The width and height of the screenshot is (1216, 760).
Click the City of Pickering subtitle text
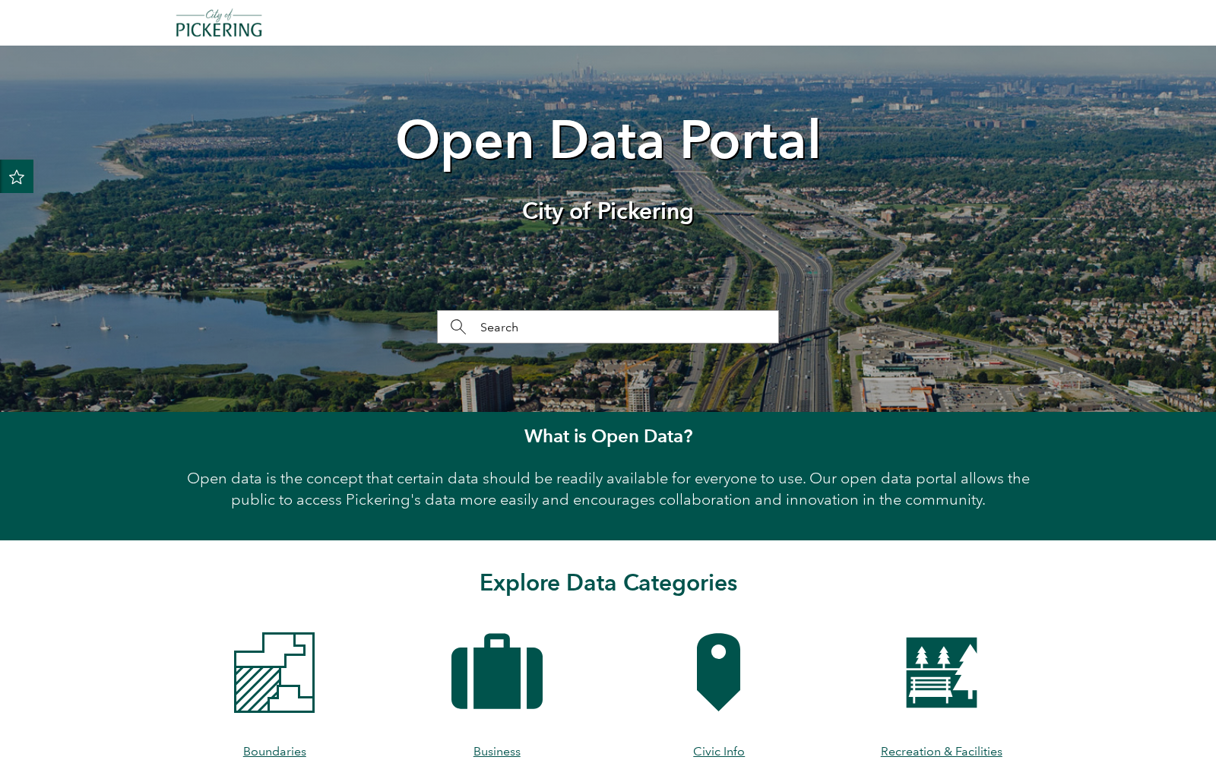click(608, 211)
